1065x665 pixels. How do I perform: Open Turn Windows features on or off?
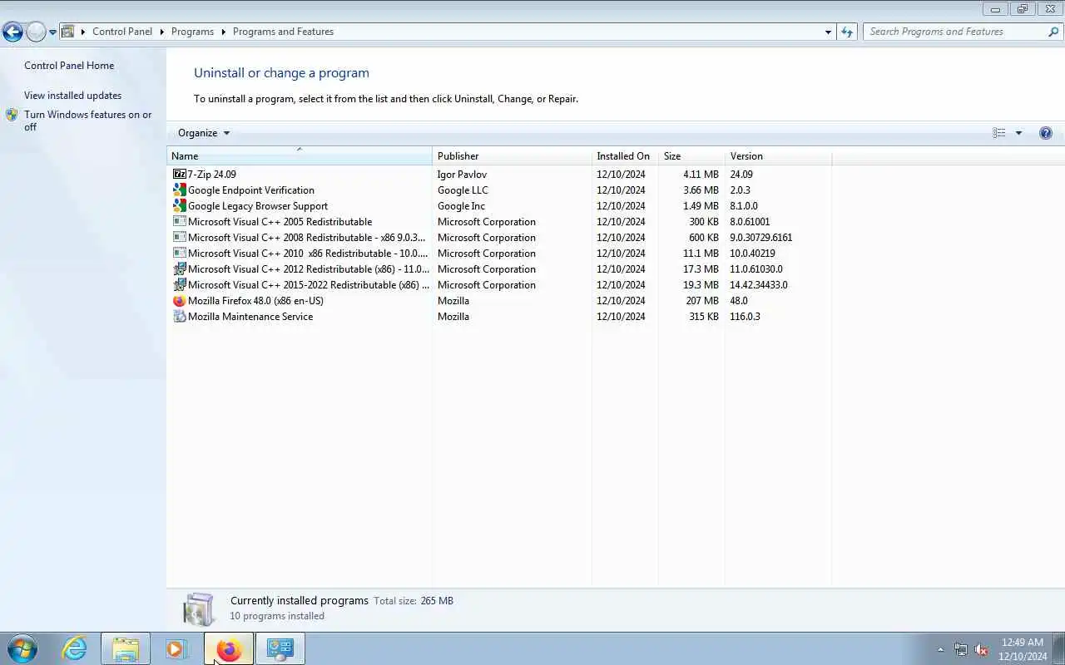click(x=87, y=121)
